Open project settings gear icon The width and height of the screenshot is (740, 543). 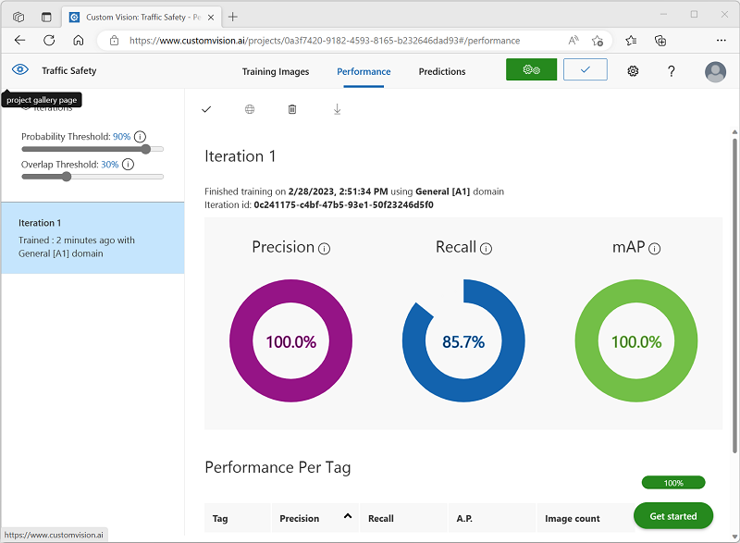coord(633,71)
